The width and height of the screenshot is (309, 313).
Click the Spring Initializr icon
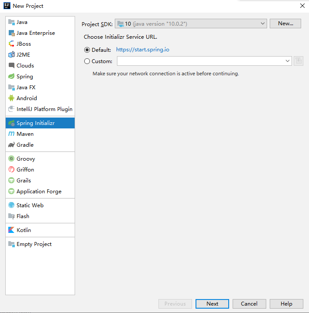pos(11,123)
